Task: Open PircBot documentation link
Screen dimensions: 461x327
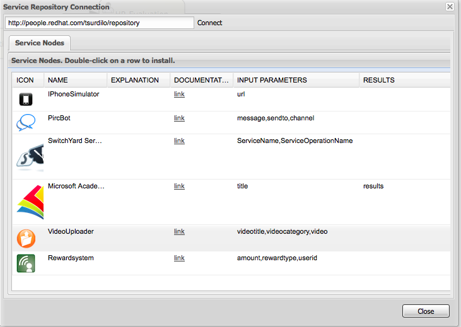Action: click(x=179, y=118)
